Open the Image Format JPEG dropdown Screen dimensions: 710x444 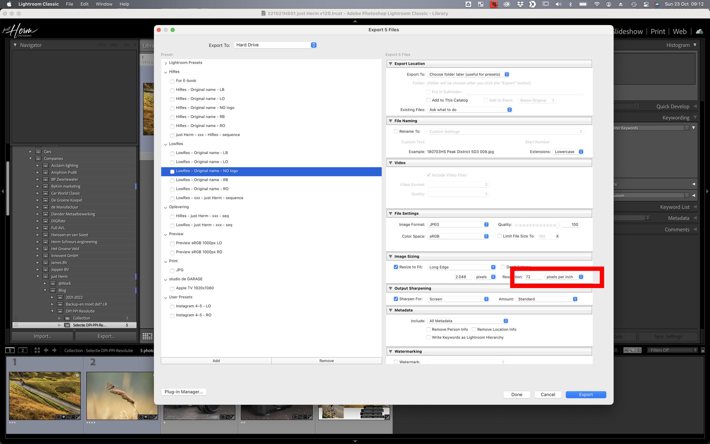[458, 224]
